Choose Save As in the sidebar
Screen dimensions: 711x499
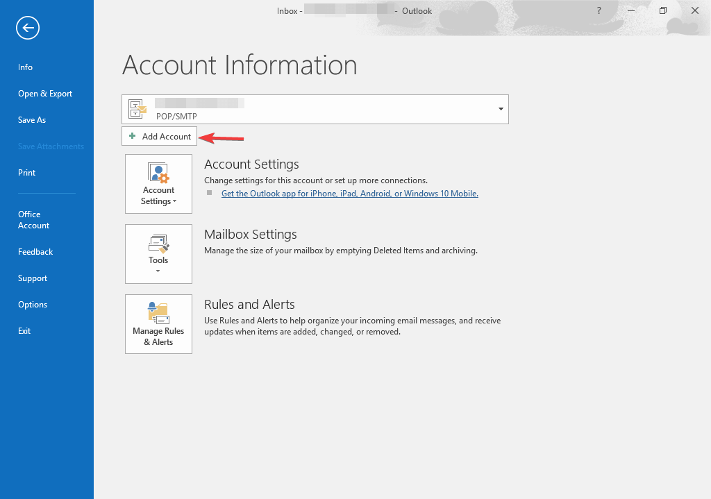(32, 119)
